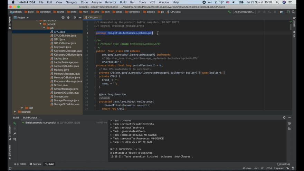Click the locate file target icon in Project panel
304x171 pixels.
(x=63, y=18)
